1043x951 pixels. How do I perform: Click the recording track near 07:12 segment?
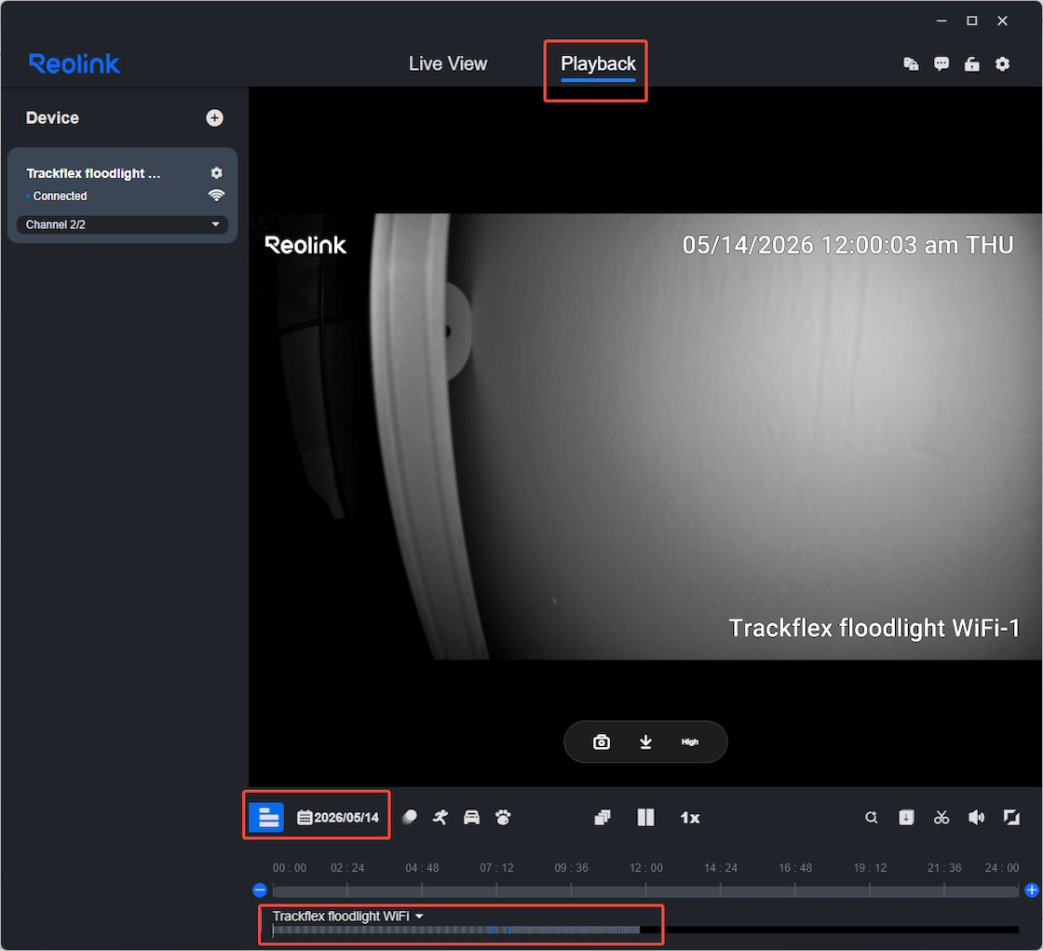point(496,930)
